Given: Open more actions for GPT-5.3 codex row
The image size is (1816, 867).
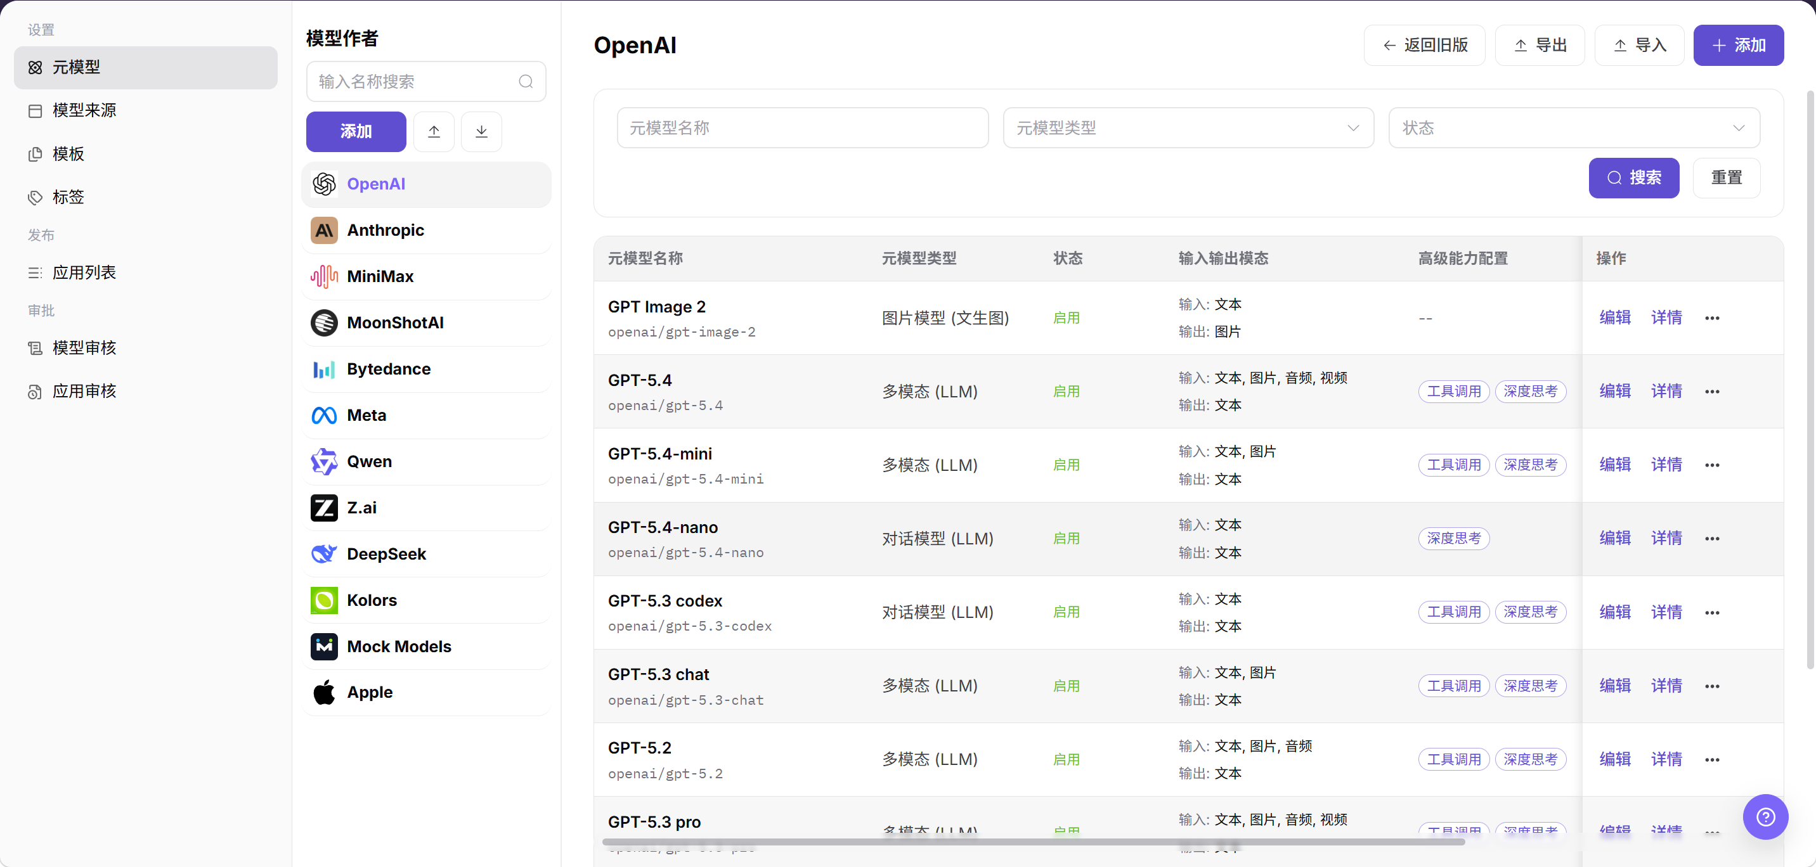Looking at the screenshot, I should tap(1713, 612).
